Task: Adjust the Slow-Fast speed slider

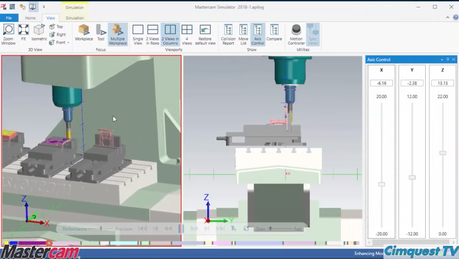Action: [x=270, y=229]
